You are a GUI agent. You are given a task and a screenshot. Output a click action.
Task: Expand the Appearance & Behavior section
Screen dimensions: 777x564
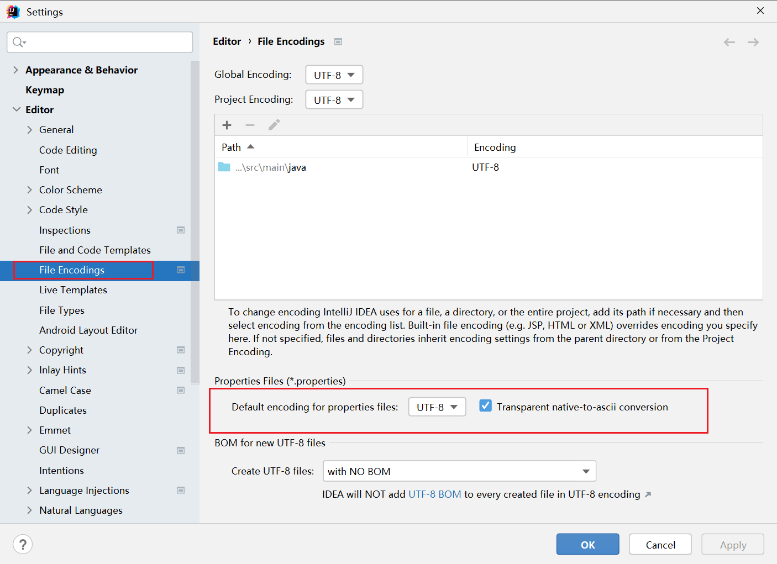pyautogui.click(x=15, y=70)
